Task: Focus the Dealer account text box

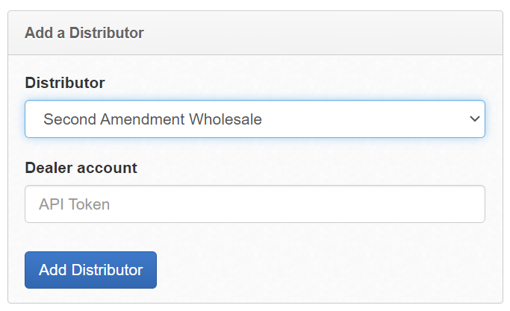Action: point(255,204)
